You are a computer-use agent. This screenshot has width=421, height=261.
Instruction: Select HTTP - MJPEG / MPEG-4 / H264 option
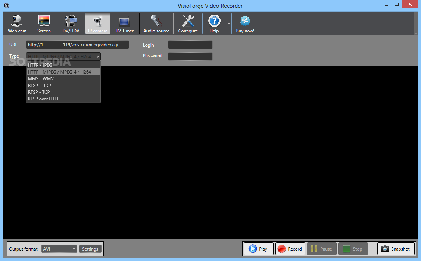[63, 72]
